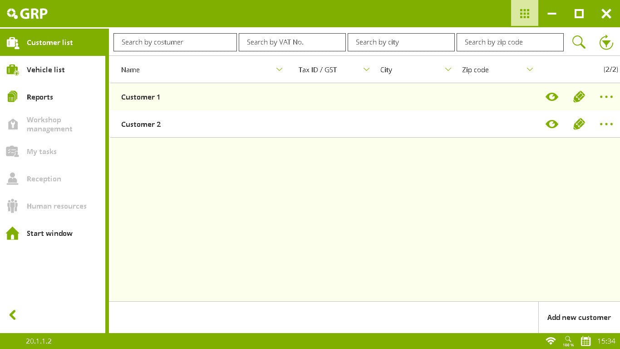Go to Reports in the sidebar
This screenshot has width=620, height=349.
[39, 97]
